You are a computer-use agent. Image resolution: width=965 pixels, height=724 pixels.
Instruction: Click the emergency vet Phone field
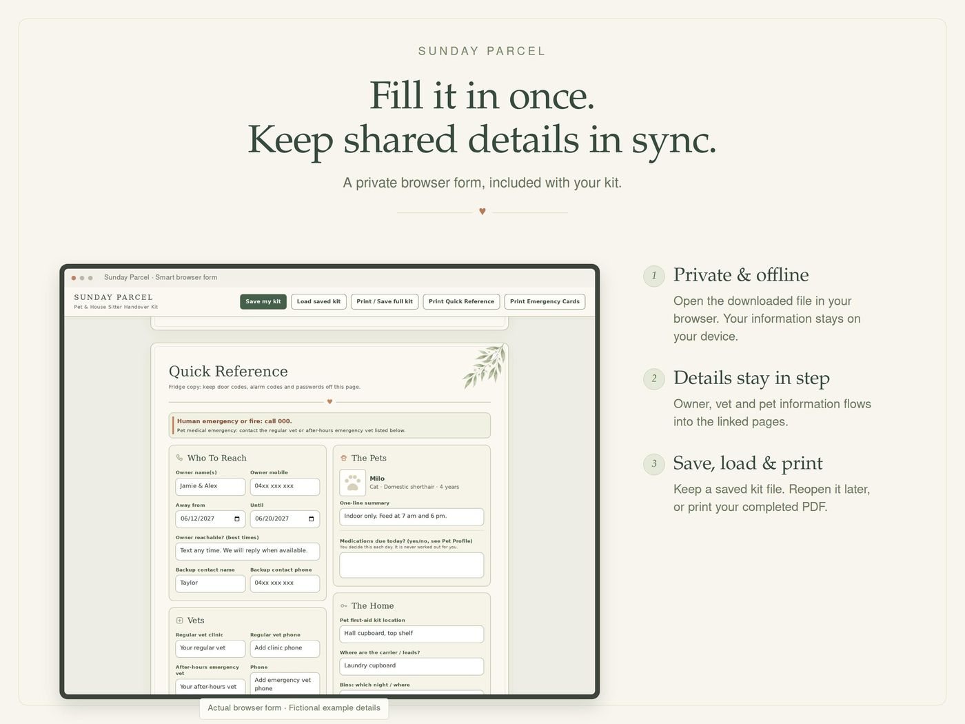tap(285, 683)
